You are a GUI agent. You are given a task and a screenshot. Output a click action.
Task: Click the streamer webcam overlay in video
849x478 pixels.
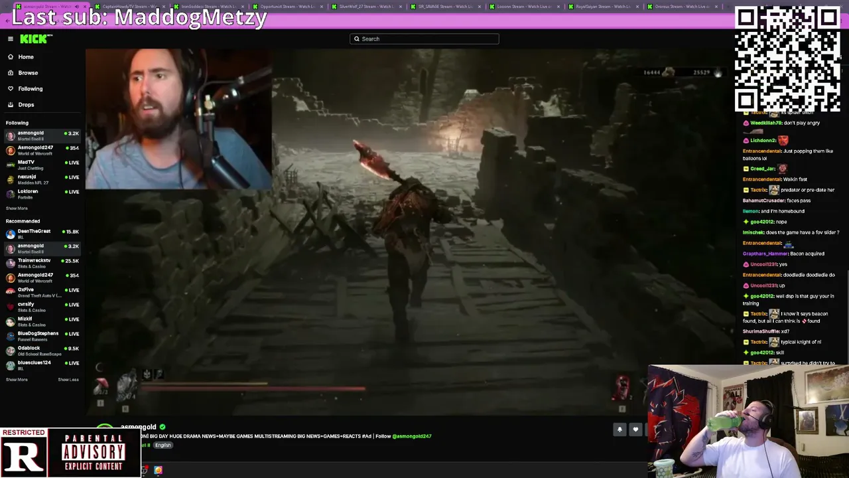pos(178,118)
